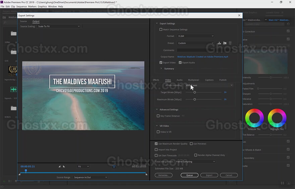Open the BONUS folder bin icon
Viewport: 295px width, 189px height.
[13, 108]
